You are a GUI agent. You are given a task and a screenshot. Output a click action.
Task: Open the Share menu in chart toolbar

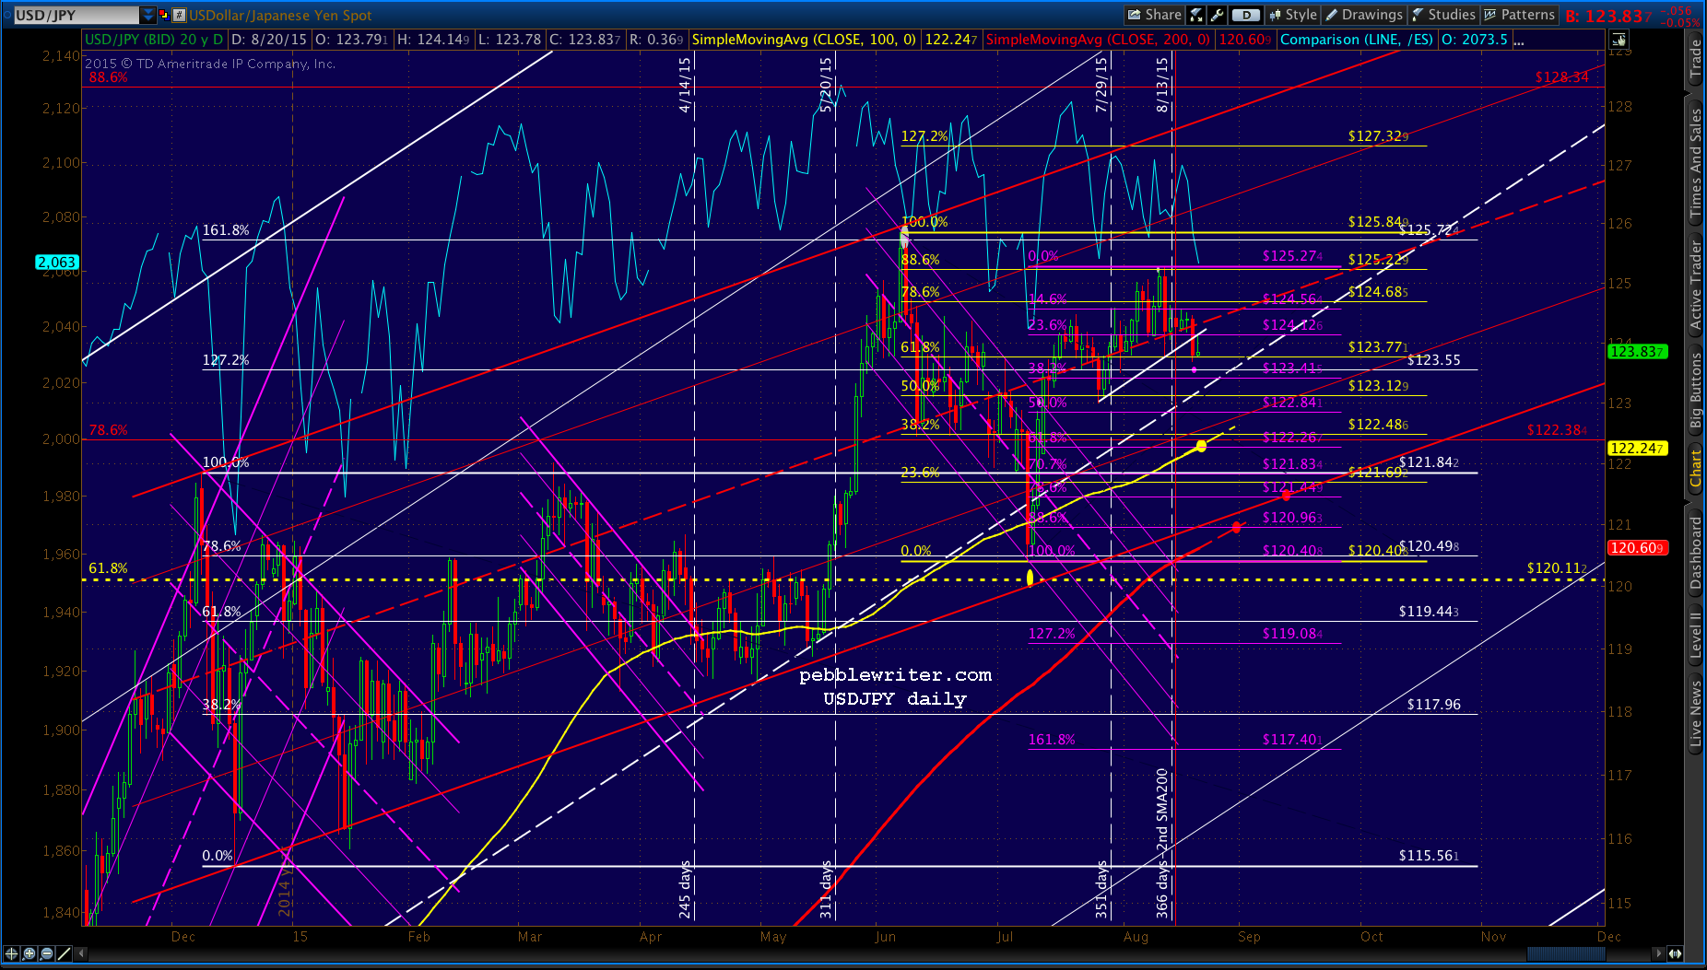click(x=1154, y=15)
